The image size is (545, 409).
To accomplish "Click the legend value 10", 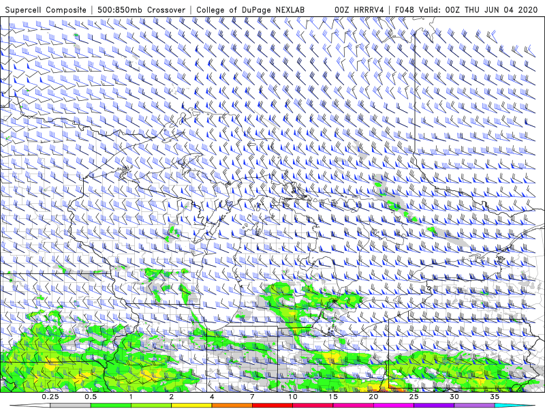I will click(x=293, y=397).
